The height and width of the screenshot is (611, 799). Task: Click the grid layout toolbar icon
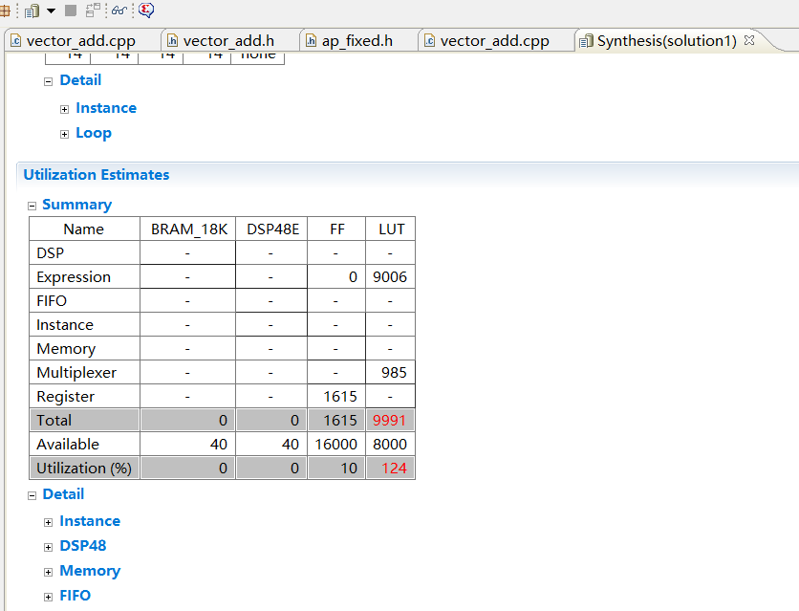click(x=5, y=11)
